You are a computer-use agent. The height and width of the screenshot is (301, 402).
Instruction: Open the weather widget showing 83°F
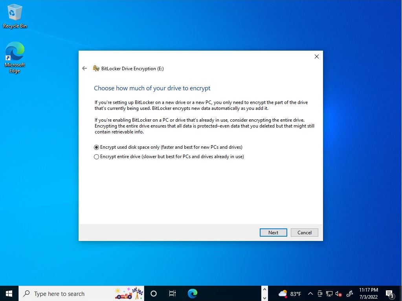pos(290,294)
